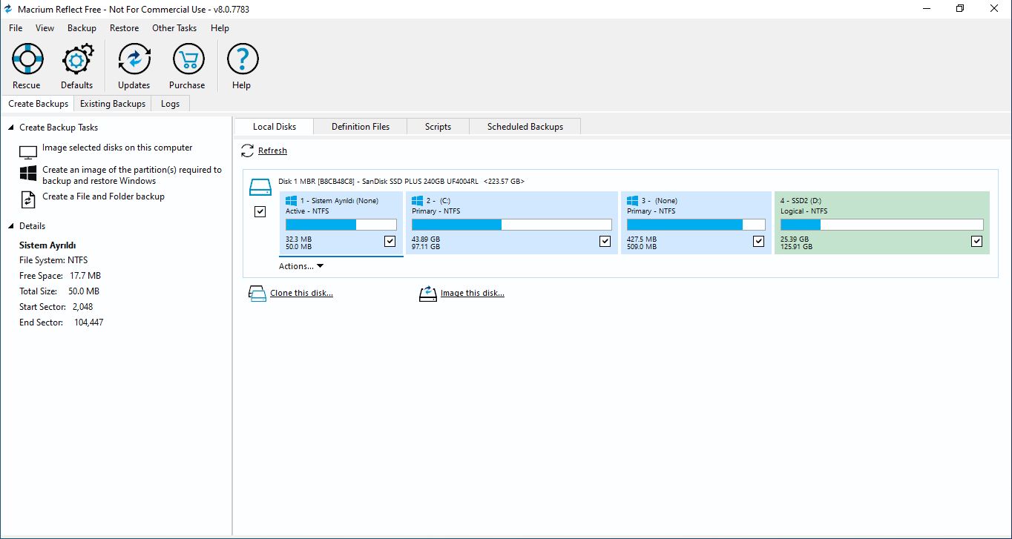Screen dimensions: 1012x539
Task: Switch to the Create Backups tab
Action: coord(38,104)
